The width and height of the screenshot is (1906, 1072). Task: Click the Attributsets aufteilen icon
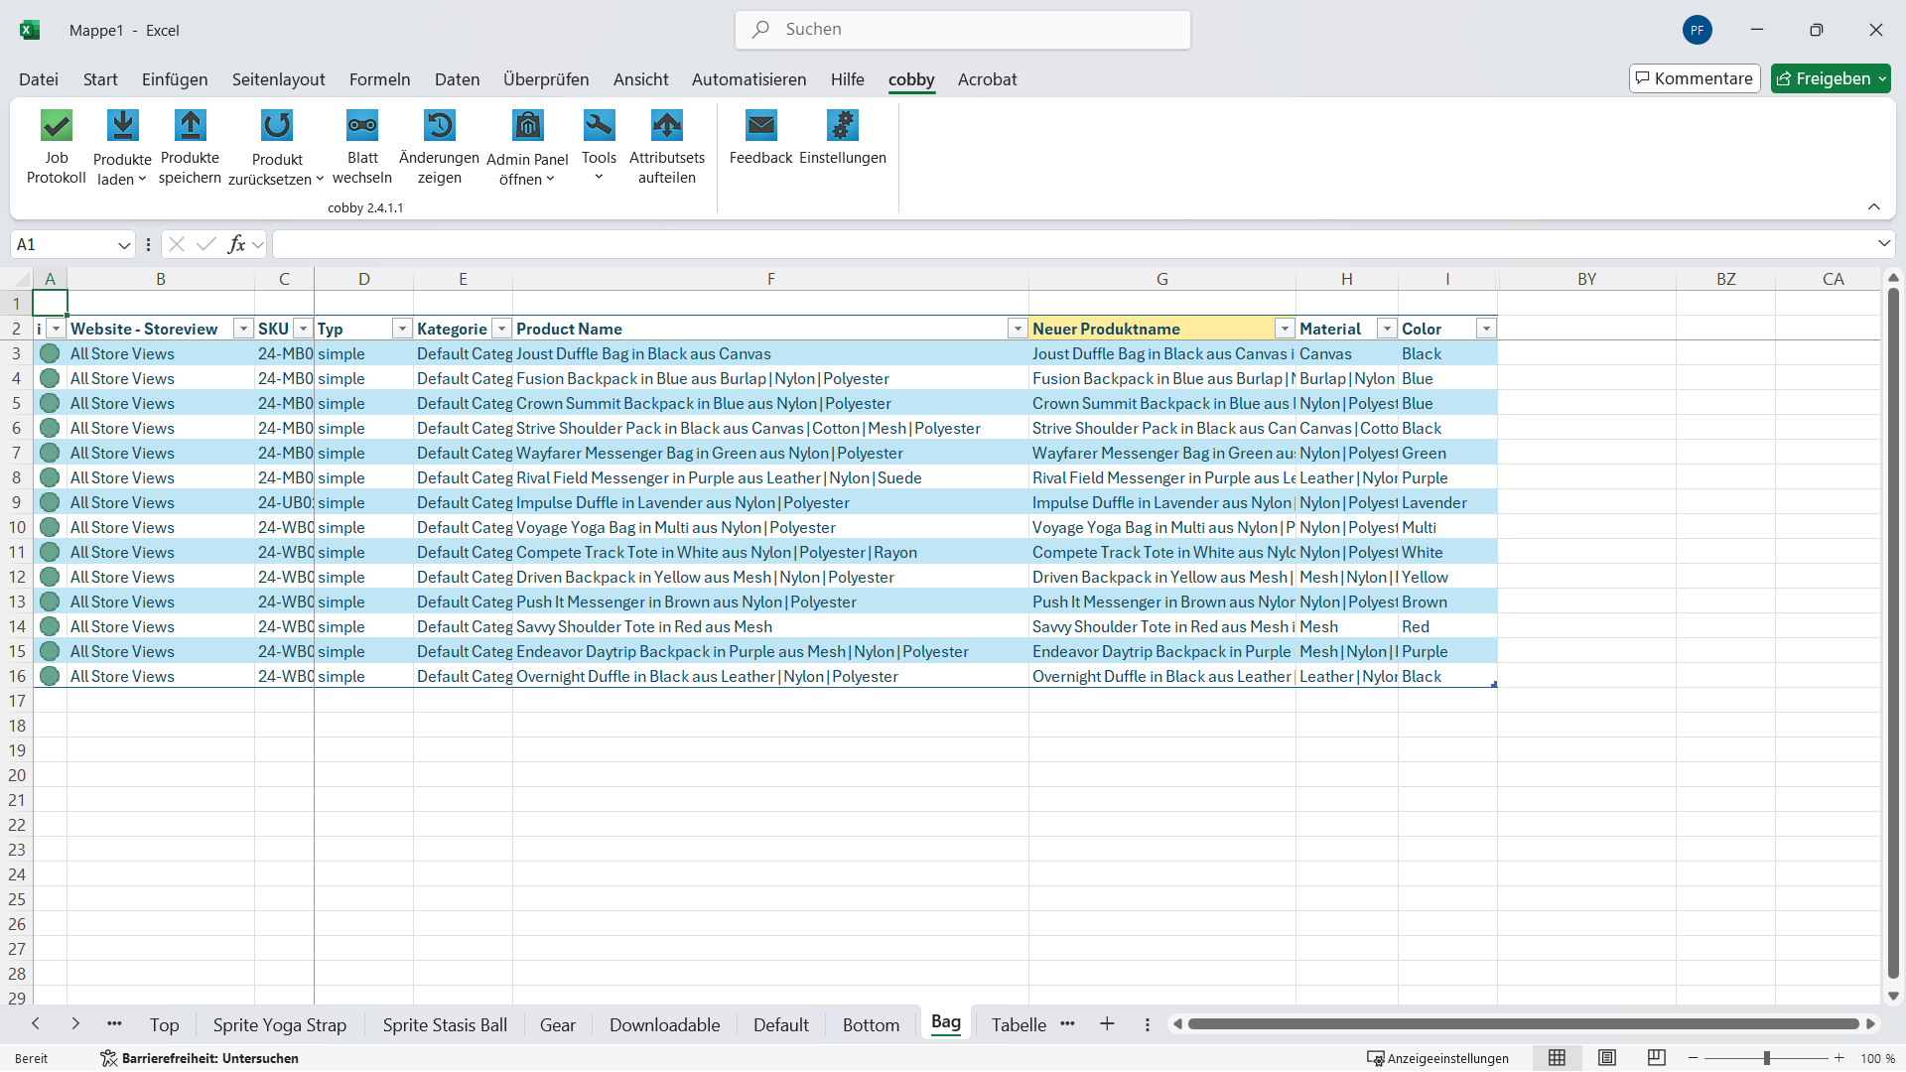click(667, 126)
